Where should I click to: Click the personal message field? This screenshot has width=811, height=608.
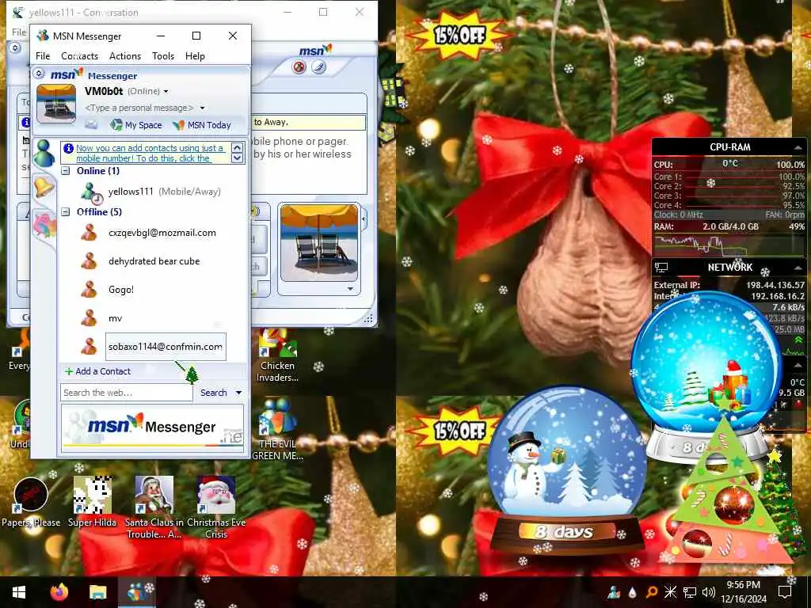click(x=139, y=108)
